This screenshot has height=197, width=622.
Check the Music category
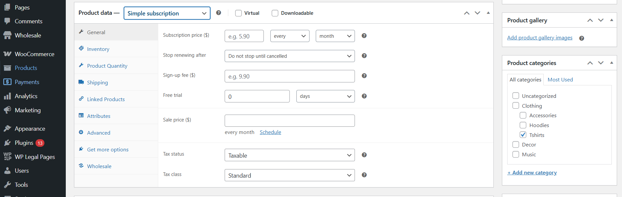(x=516, y=154)
